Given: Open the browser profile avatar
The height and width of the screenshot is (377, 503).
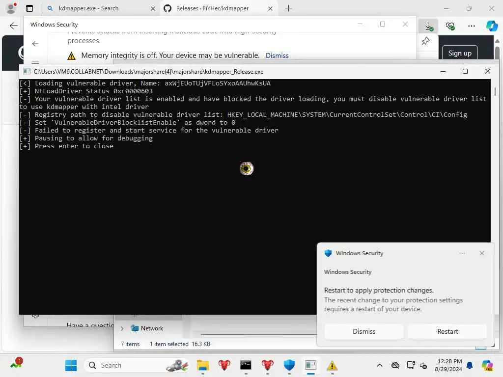Looking at the screenshot, I should pyautogui.click(x=11, y=8).
